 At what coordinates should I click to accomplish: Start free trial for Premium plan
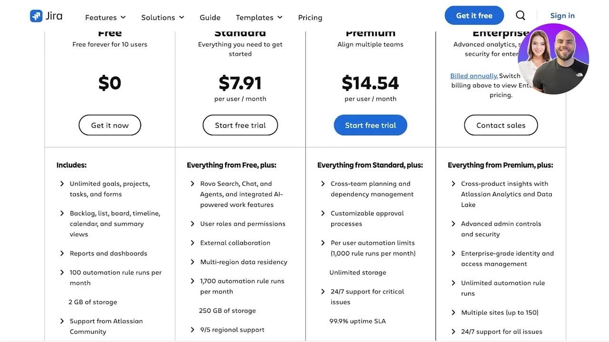[x=371, y=125]
